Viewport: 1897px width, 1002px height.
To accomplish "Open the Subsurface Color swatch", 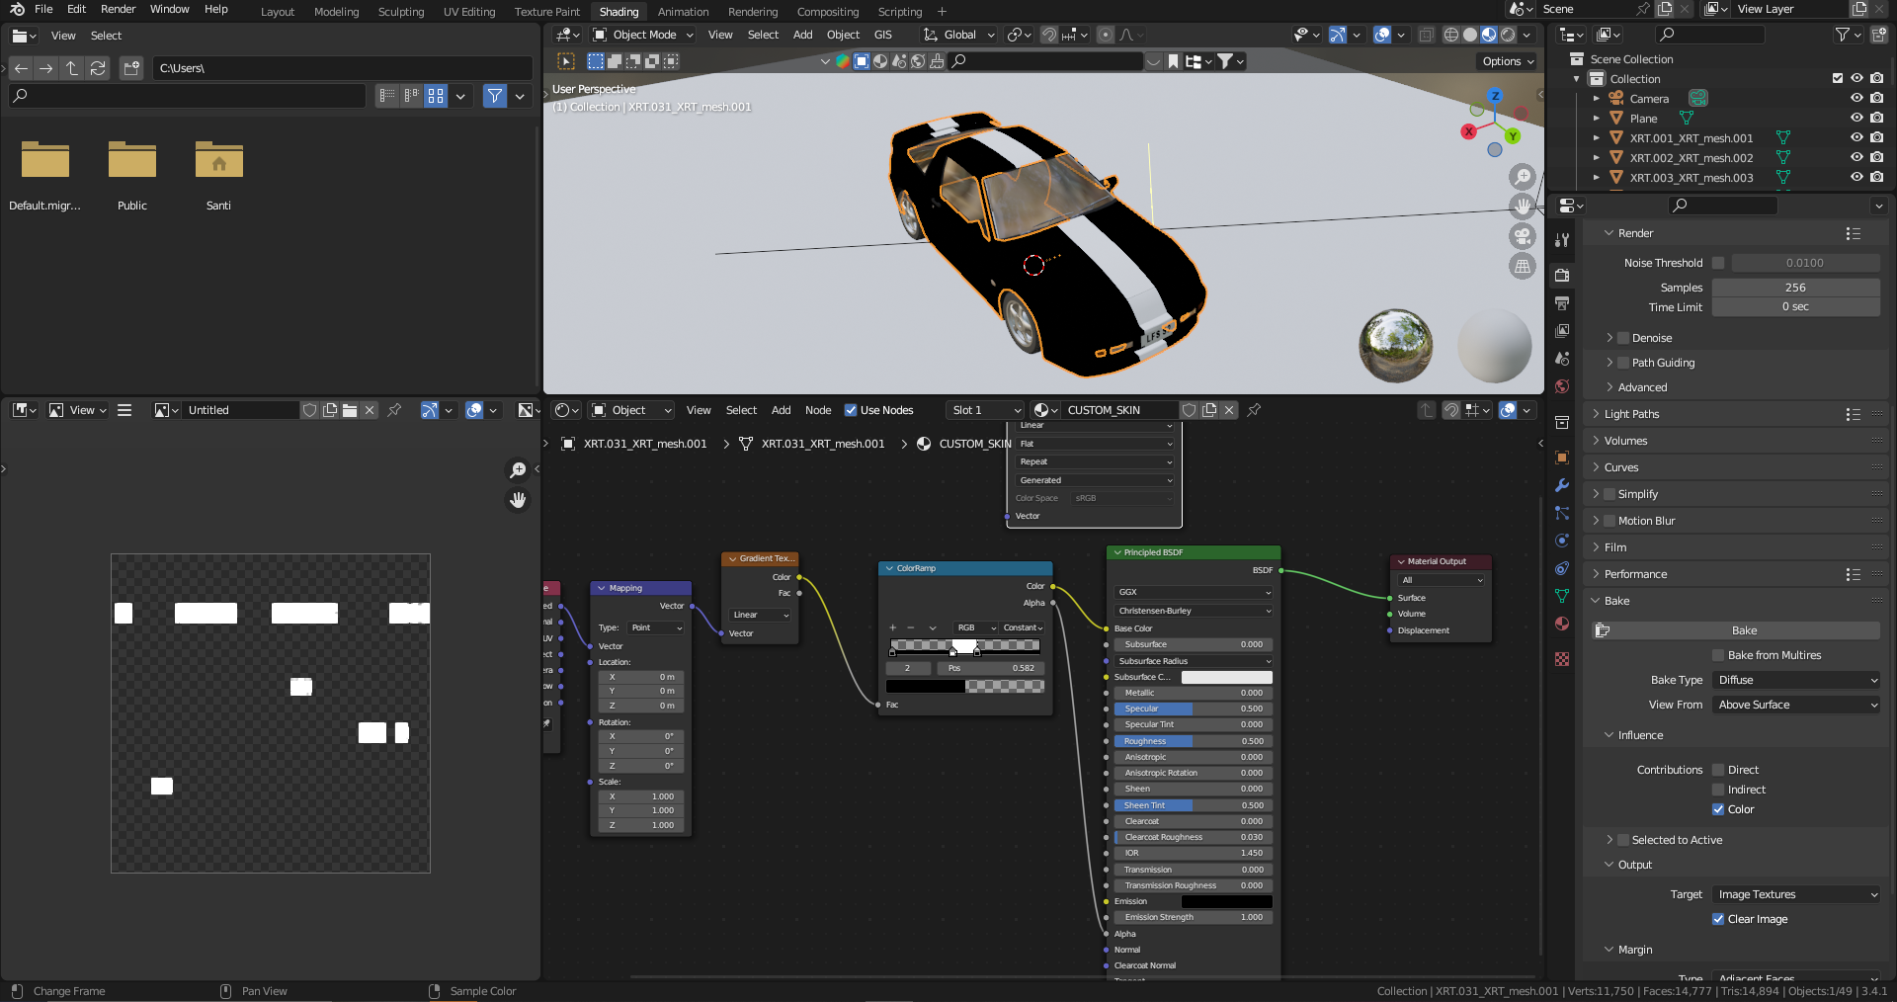I will pos(1226,677).
